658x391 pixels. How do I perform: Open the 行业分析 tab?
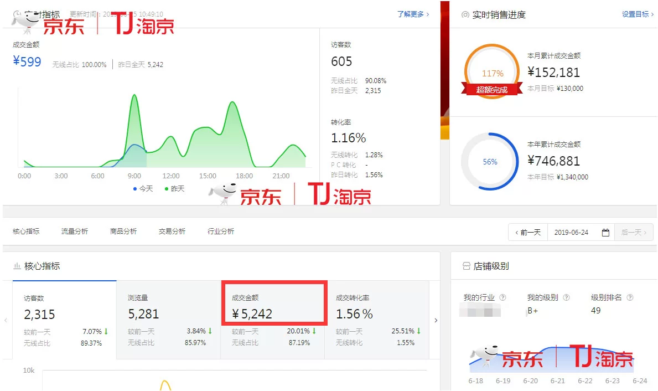(x=220, y=231)
